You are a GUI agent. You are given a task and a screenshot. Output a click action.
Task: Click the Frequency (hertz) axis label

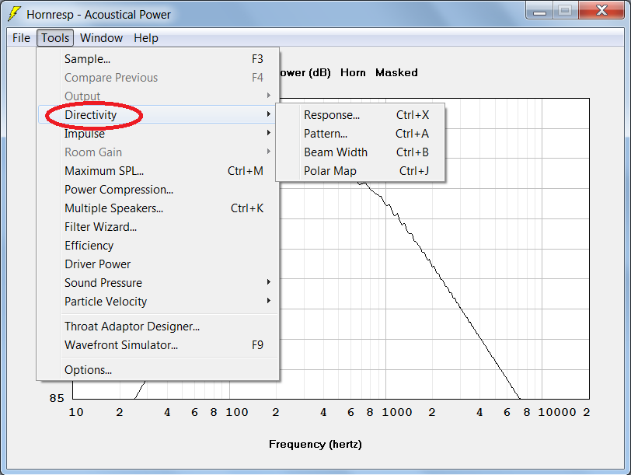(315, 444)
